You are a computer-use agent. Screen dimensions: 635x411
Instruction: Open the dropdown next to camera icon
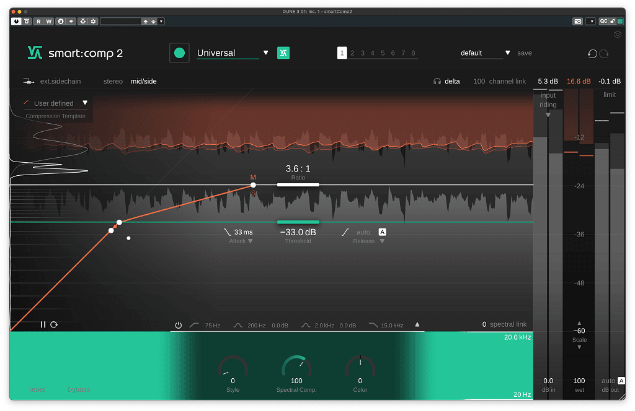click(591, 22)
